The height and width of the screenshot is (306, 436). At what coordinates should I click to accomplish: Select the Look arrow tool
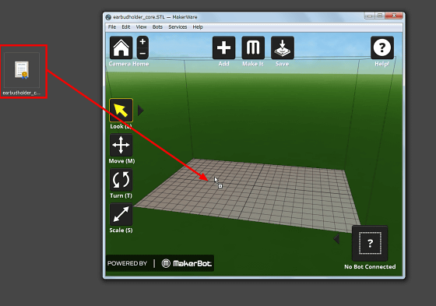tap(121, 110)
